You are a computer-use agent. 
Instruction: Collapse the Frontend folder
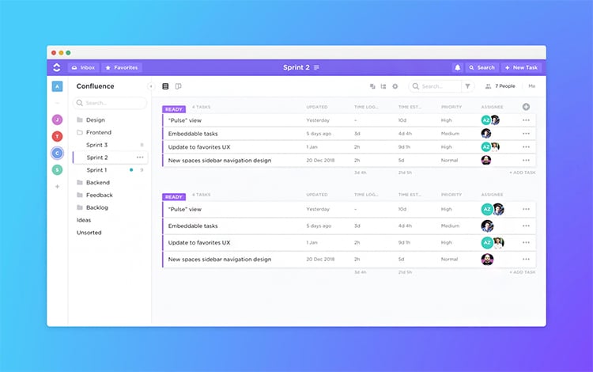[x=94, y=132]
